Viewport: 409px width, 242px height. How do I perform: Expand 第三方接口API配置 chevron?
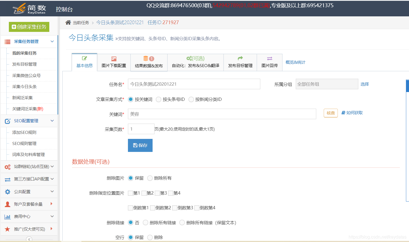(52, 179)
